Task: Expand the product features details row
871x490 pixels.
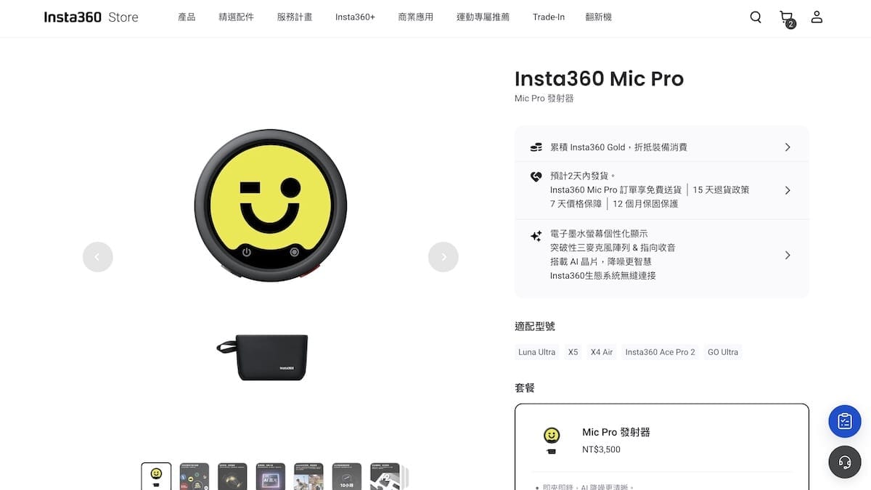Action: [x=662, y=255]
